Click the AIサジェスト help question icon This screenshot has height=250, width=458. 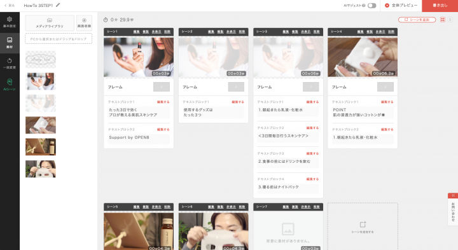364,6
